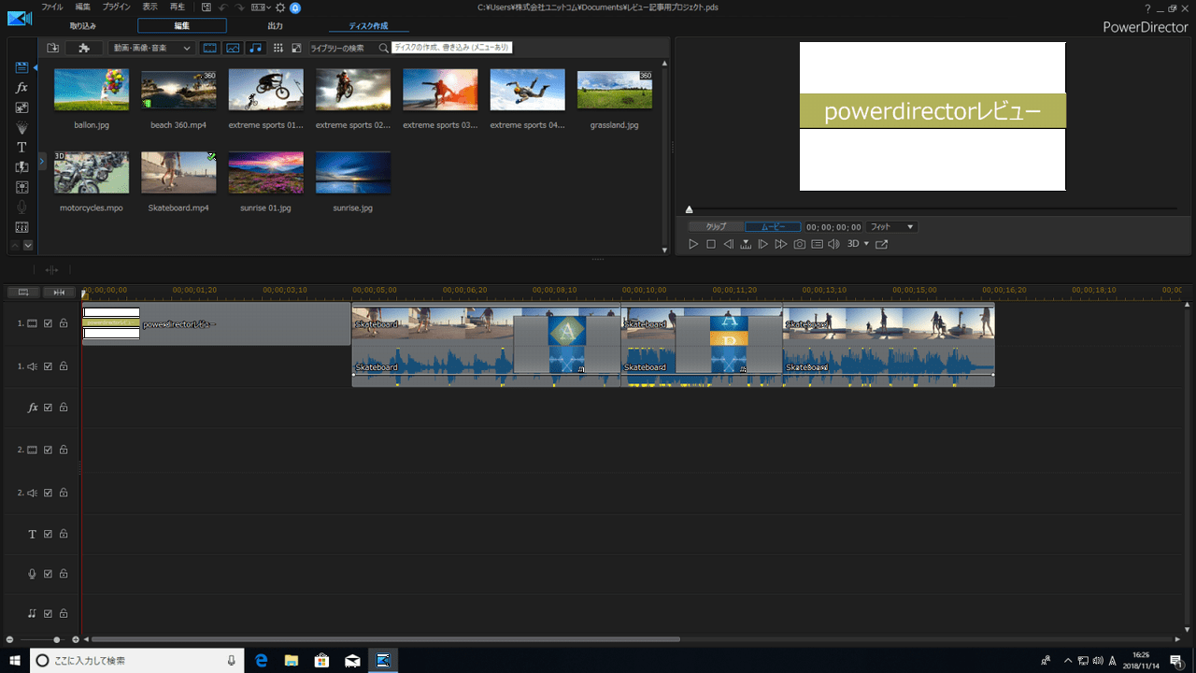Switch to the 出力 (Output) tab
The height and width of the screenshot is (673, 1196).
pyautogui.click(x=275, y=26)
